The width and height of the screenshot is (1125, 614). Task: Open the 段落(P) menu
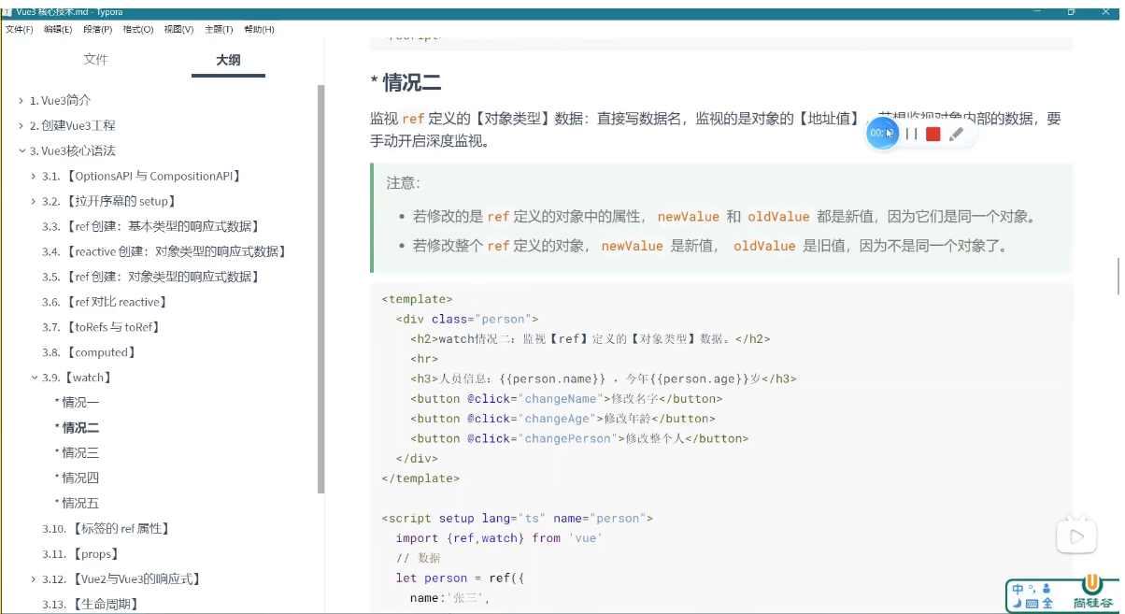(x=97, y=29)
